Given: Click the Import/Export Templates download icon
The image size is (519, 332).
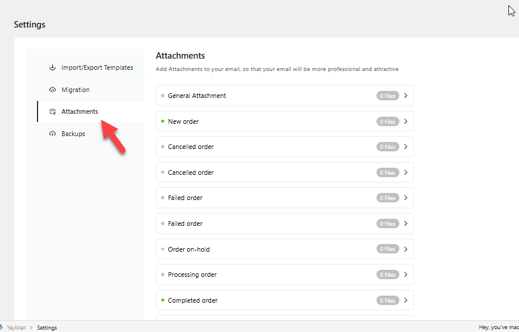Looking at the screenshot, I should (x=52, y=67).
